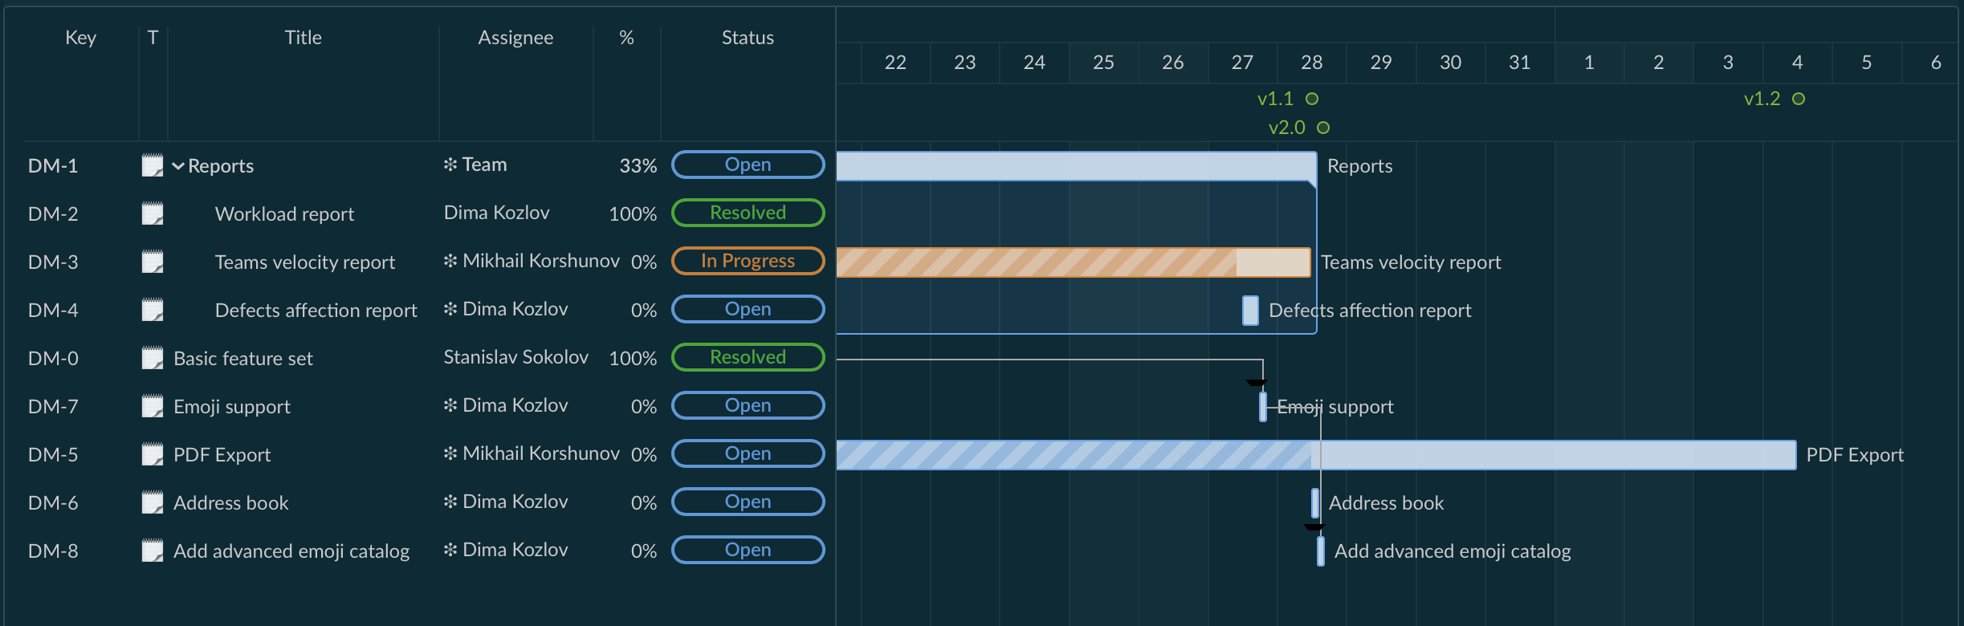Click the task type icon in PDF Export row
1964x626 pixels.
(x=153, y=454)
